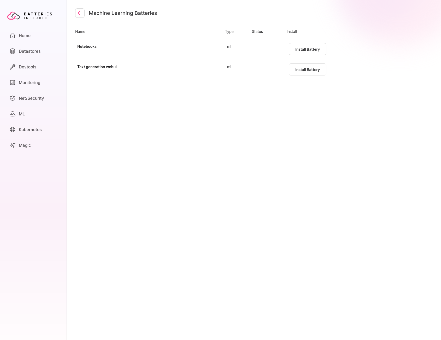Click the Batteries Included cloud logo

click(x=14, y=16)
